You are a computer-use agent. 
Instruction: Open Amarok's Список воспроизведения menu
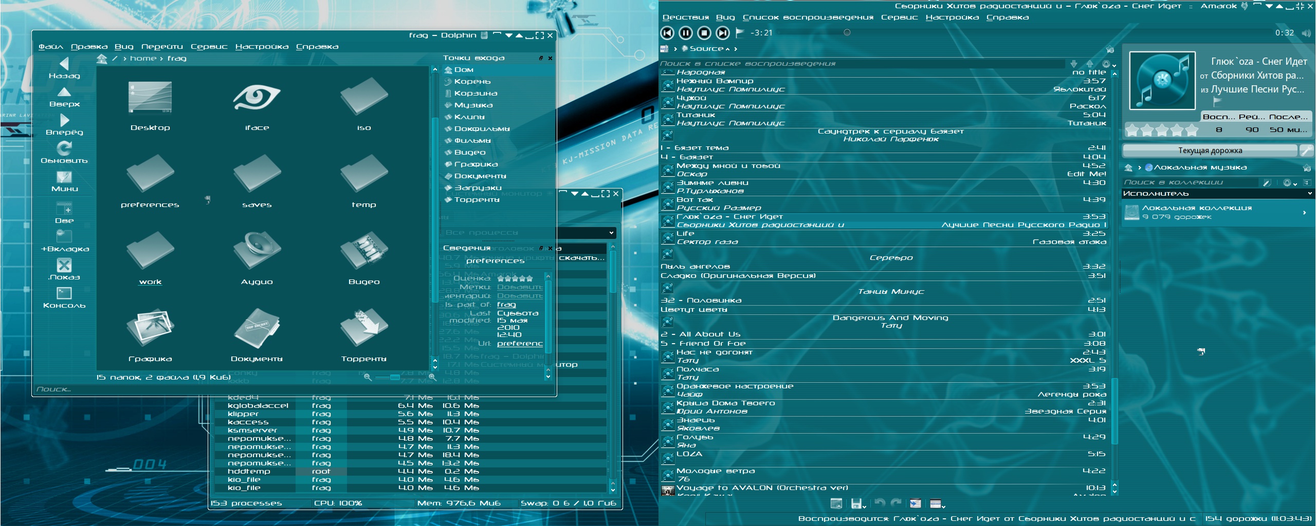(808, 17)
